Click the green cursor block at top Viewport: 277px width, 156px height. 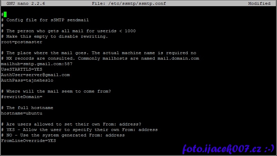point(5,14)
